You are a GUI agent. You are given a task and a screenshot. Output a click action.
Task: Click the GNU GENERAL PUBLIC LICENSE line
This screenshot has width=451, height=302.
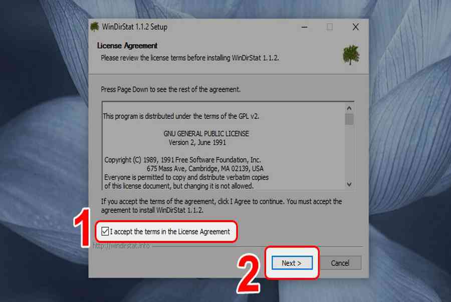(206, 134)
